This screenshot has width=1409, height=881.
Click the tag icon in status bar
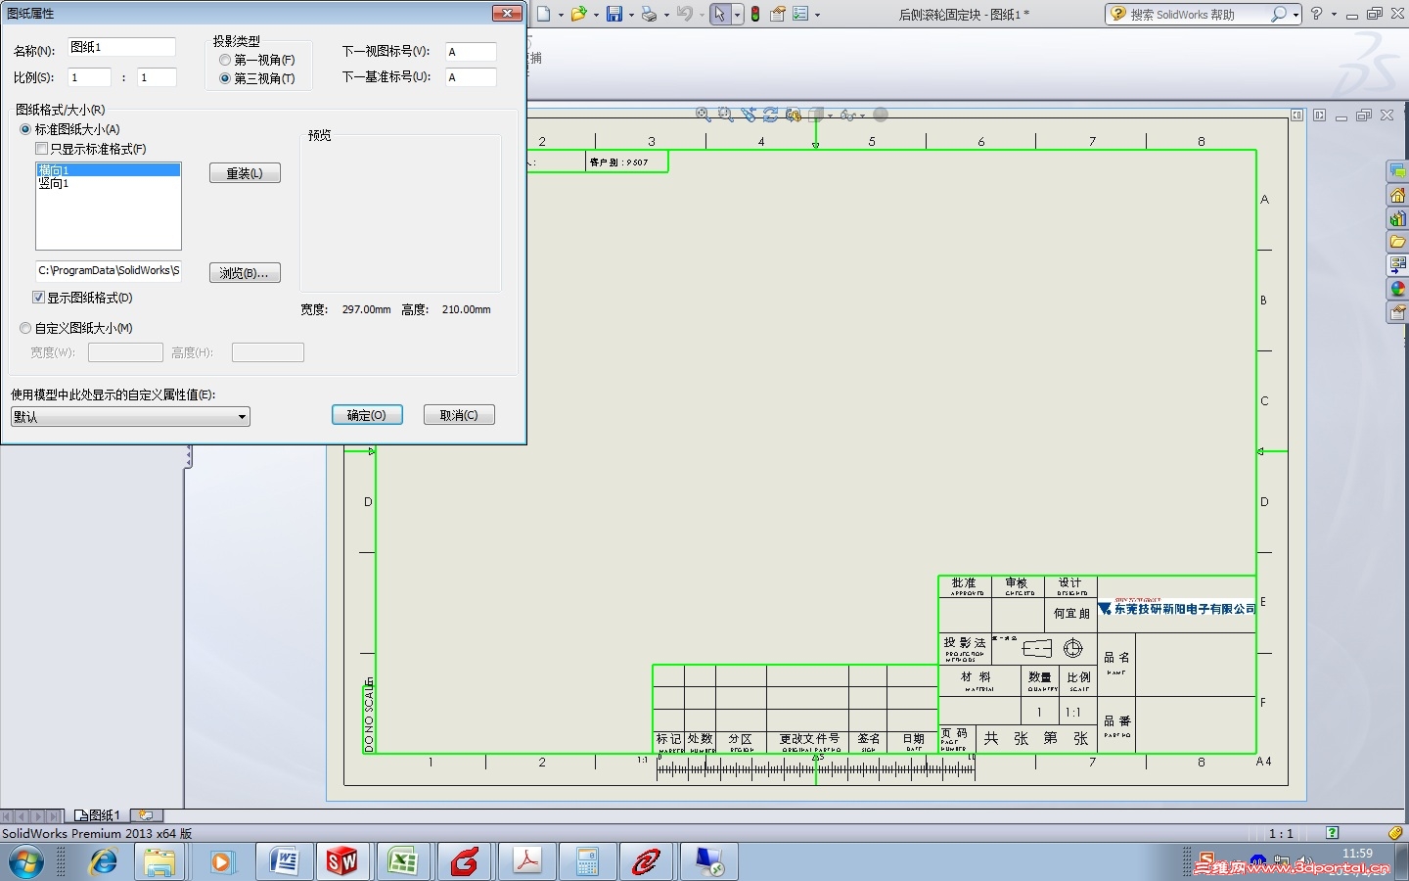click(1395, 833)
